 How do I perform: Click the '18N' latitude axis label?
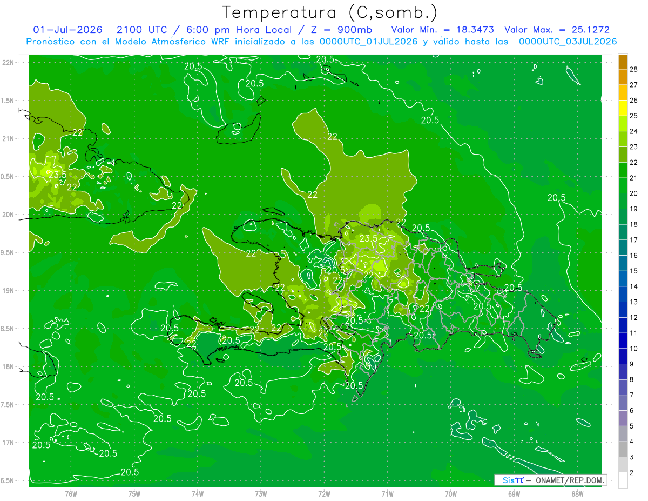click(8, 367)
